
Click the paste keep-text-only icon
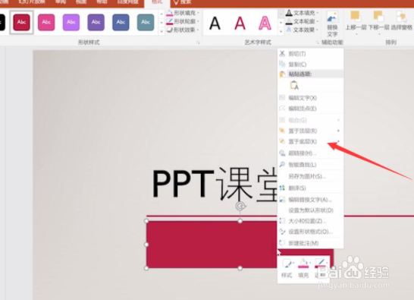294,86
